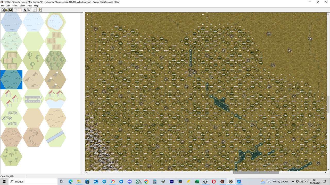The width and height of the screenshot is (330, 185).
Task: Create a new scenario file
Action: point(3,10)
